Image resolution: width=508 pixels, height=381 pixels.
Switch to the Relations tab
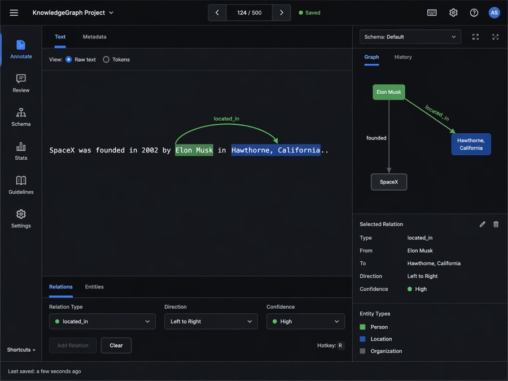pos(60,287)
